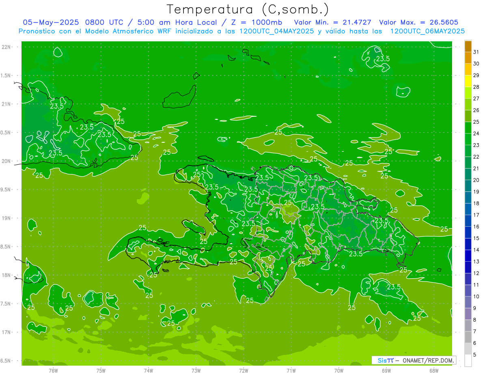This screenshot has width=487, height=376.
Task: Select 'Valor Min. = 21.4727' text
Action: [333, 22]
